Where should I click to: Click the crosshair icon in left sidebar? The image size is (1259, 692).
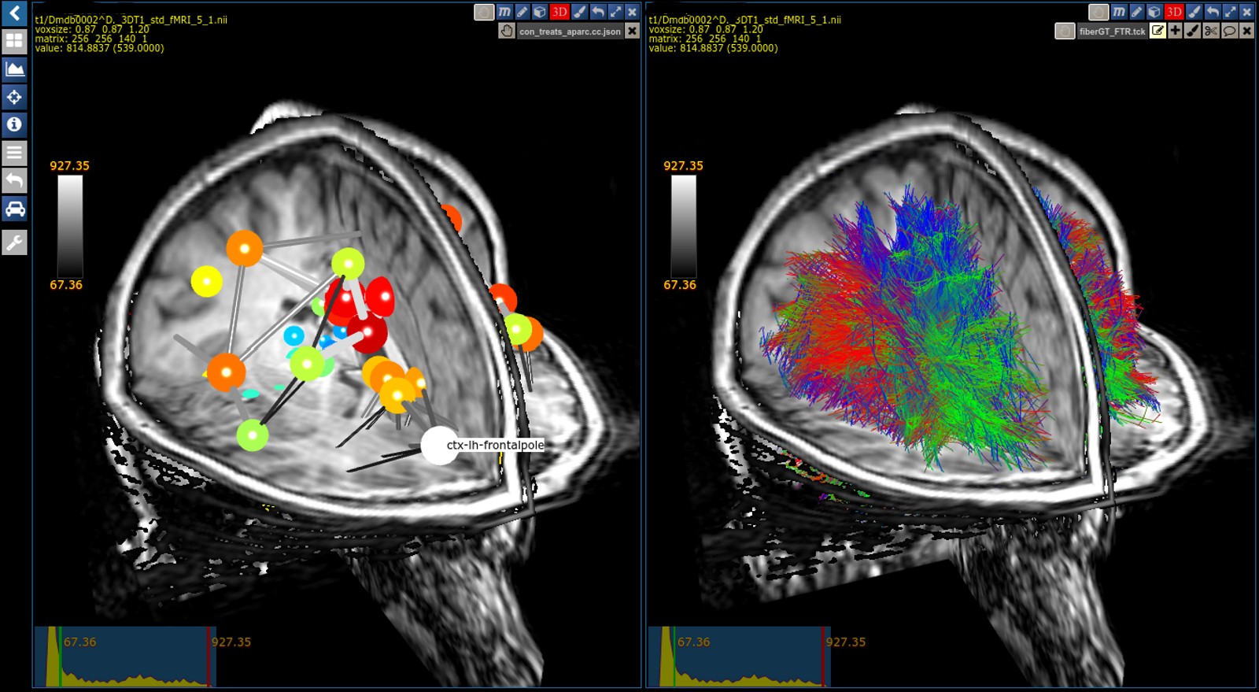click(14, 97)
